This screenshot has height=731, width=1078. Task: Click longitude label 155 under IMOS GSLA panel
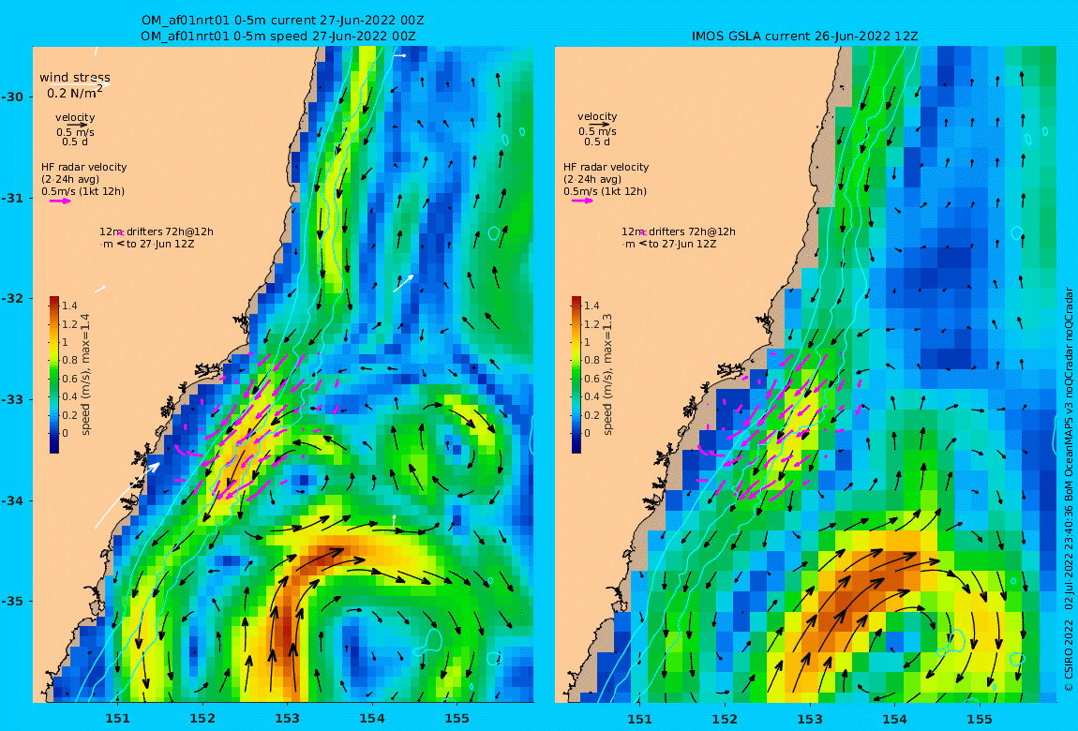[x=979, y=719]
